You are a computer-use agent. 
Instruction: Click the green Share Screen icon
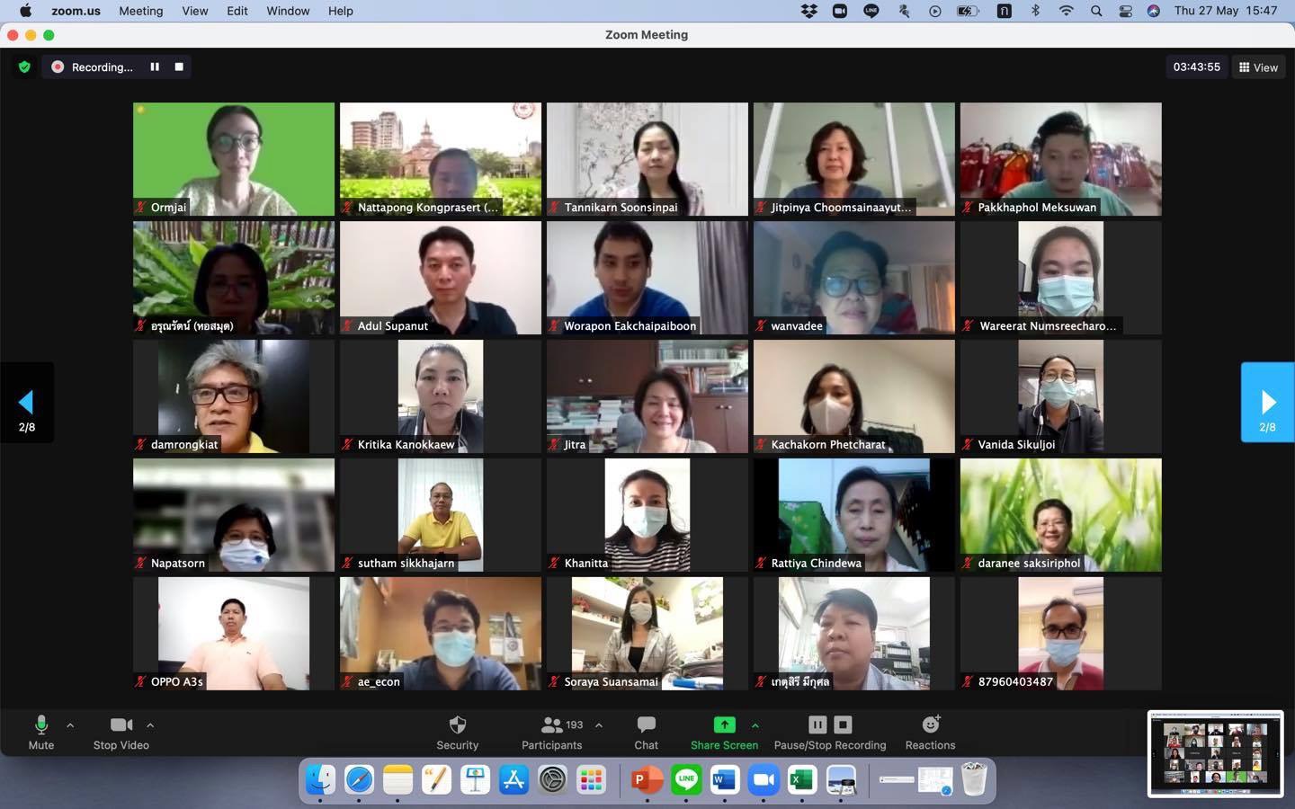724,725
